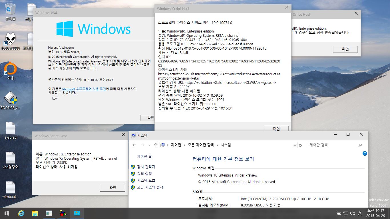Click the forward arrow in System window
The width and height of the screenshot is (390, 219).
pos(143,145)
